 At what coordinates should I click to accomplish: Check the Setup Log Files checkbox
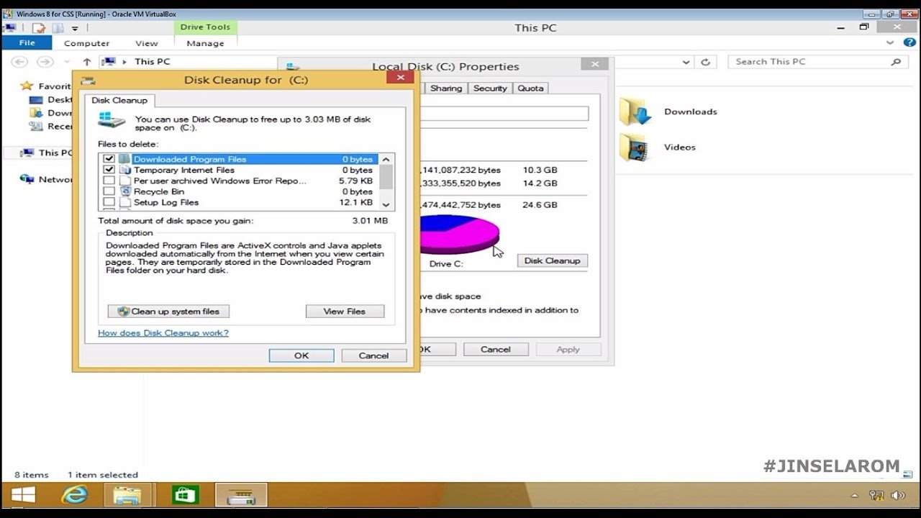[x=109, y=202]
